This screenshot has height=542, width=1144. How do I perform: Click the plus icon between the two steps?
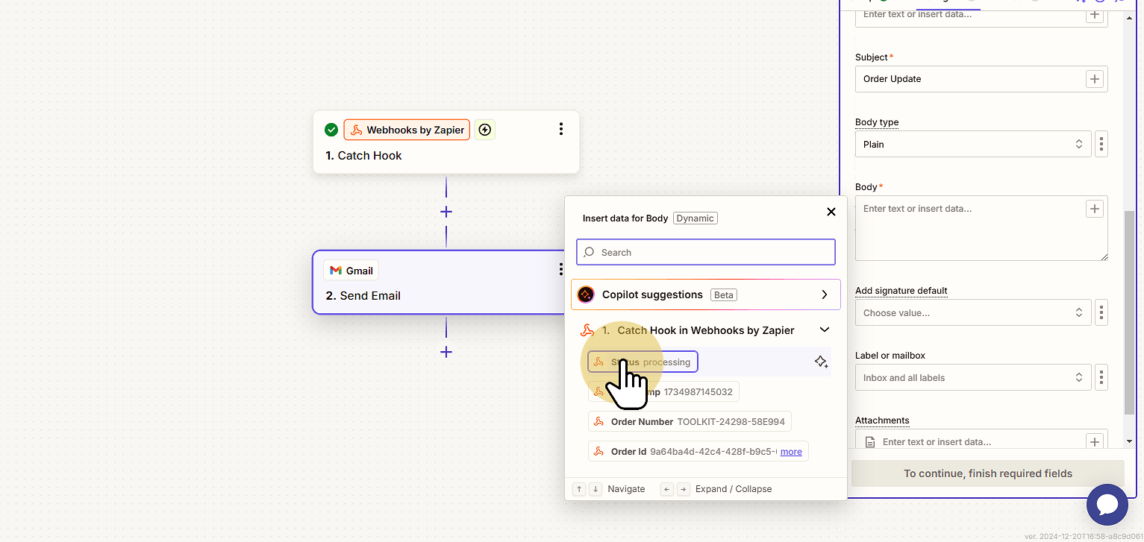coord(446,212)
